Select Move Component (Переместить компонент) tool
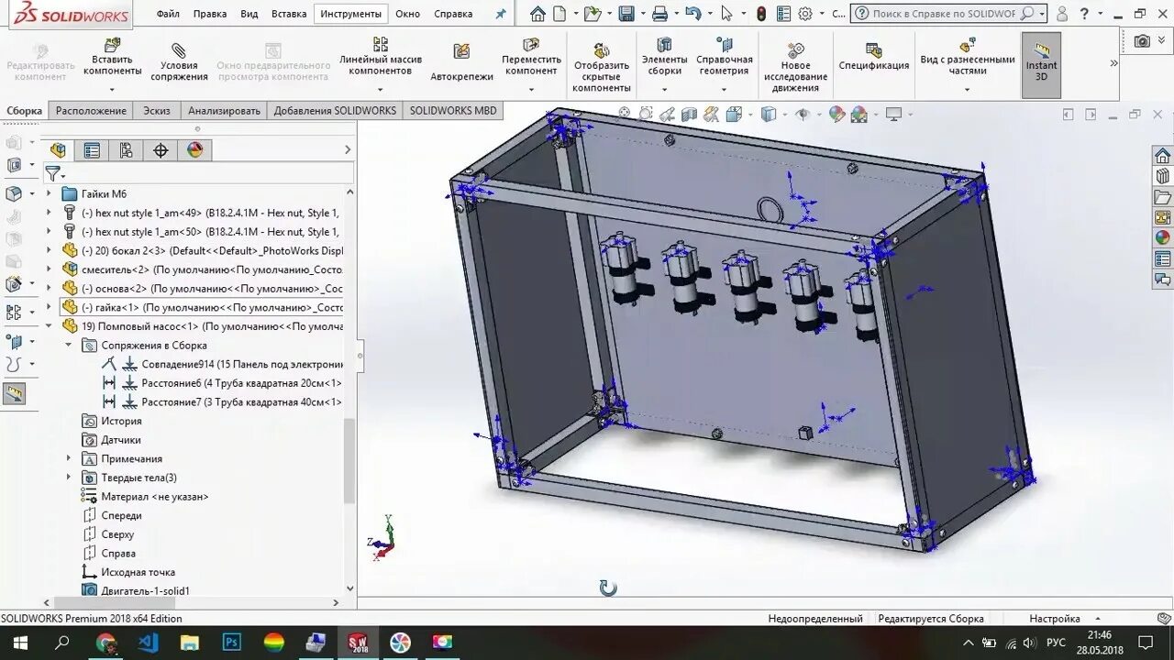 531,58
